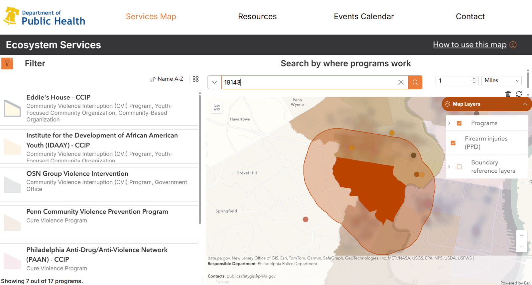Open the Miles unit dropdown
The height and width of the screenshot is (285, 532).
tap(501, 80)
